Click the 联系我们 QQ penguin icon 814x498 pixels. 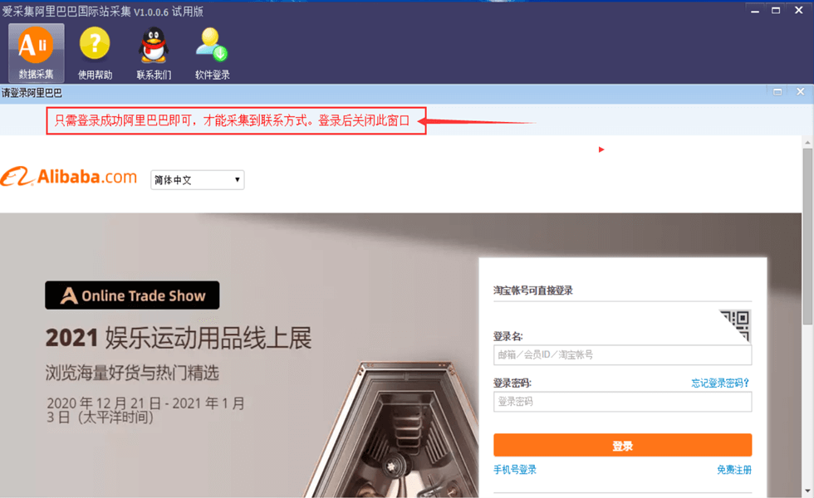tap(154, 52)
